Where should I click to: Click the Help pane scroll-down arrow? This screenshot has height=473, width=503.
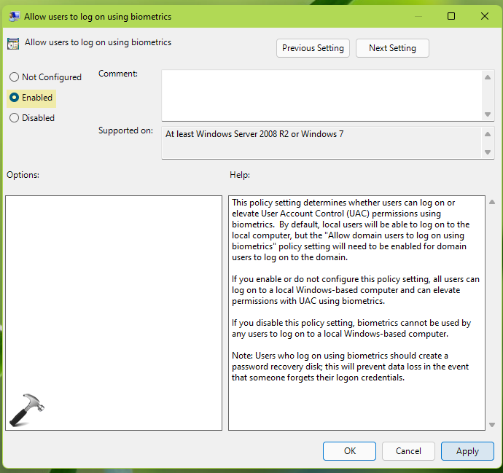tap(492, 425)
